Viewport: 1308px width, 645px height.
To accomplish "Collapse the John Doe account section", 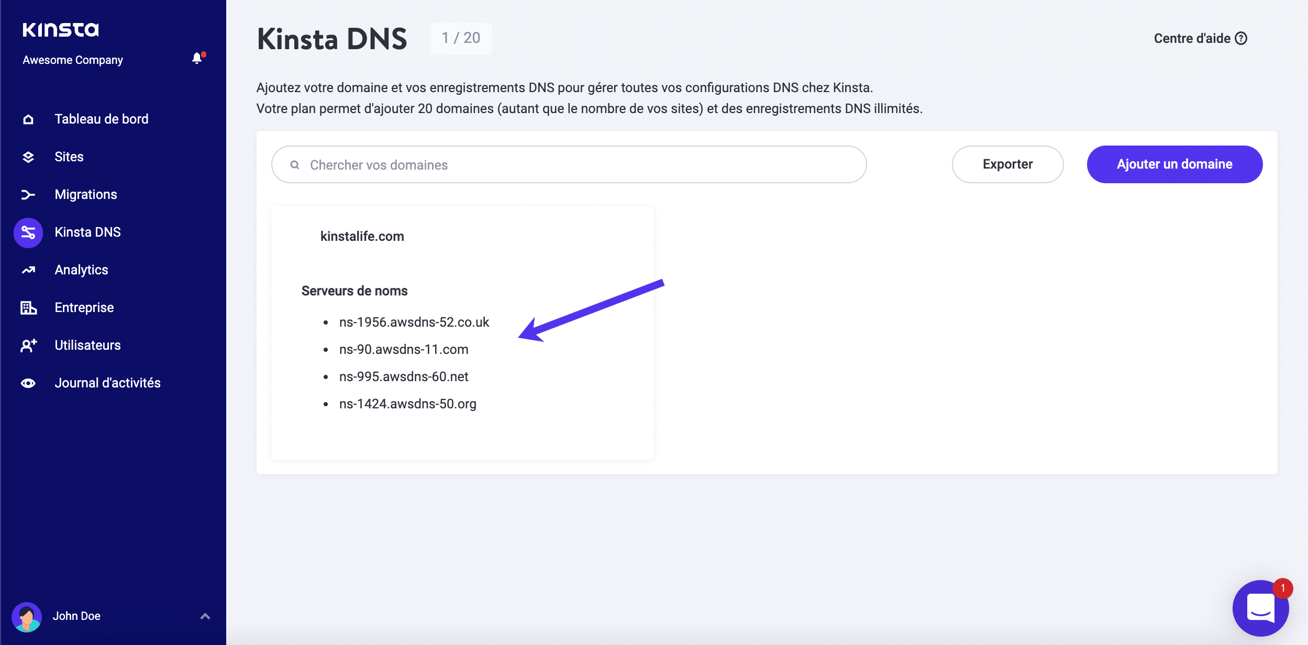I will point(205,616).
